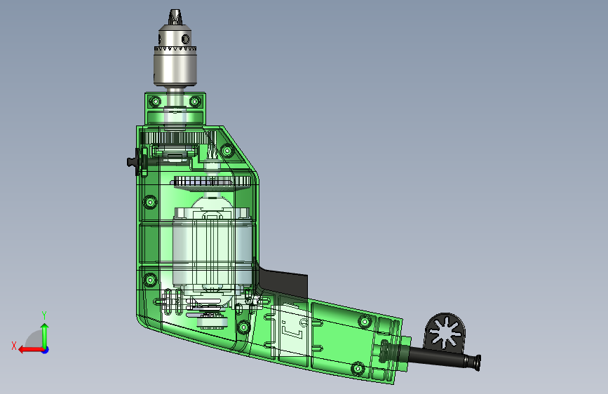Click the "Y" axis label

click(44, 315)
